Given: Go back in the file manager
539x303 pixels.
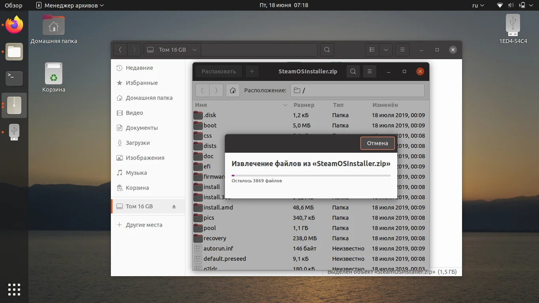Looking at the screenshot, I should tap(120, 50).
